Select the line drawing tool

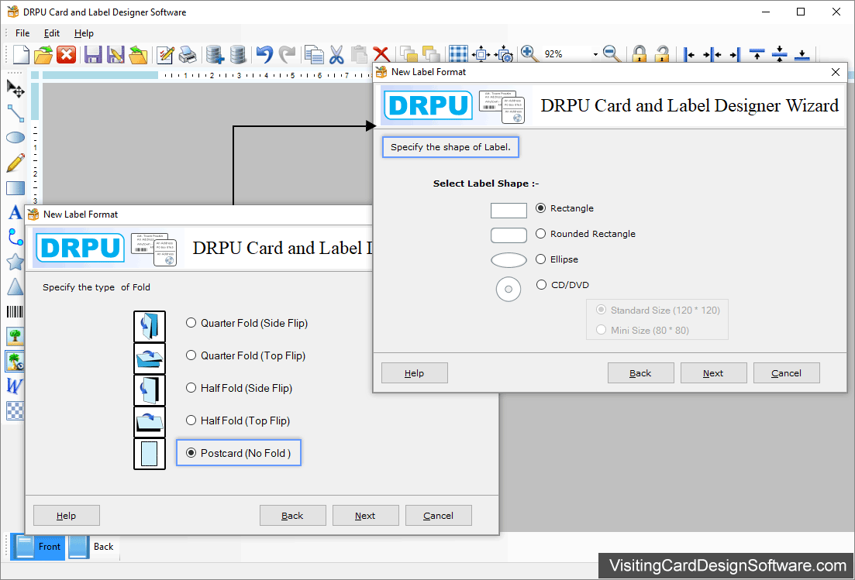(x=16, y=113)
